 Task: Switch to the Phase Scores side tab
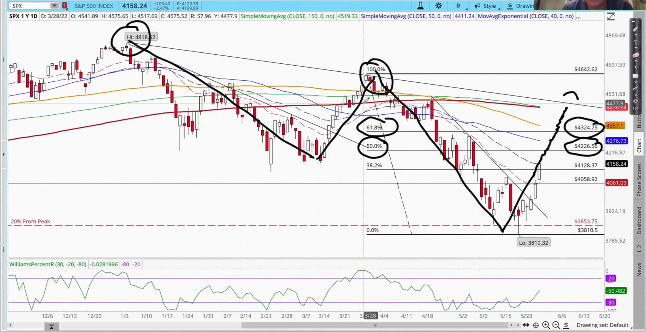pos(639,180)
